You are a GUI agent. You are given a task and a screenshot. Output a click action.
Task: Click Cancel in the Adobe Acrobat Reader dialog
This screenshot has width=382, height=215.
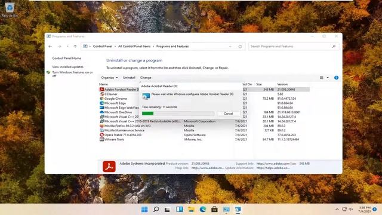tap(228, 113)
